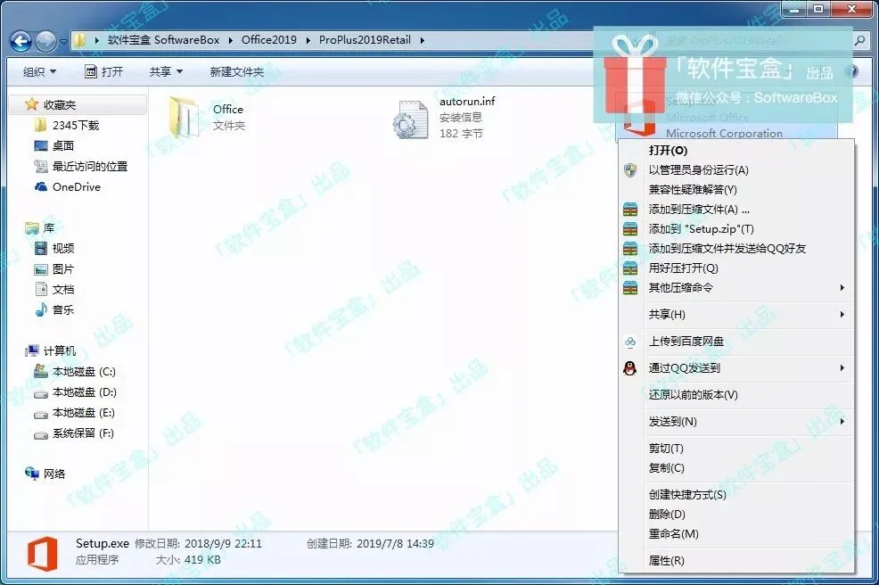Choose 删除(D) in context menu
Viewport: 879px width, 585px height.
[736, 515]
